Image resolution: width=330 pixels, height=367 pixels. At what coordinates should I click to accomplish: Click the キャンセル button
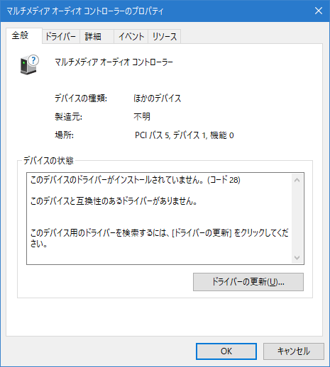point(294,351)
